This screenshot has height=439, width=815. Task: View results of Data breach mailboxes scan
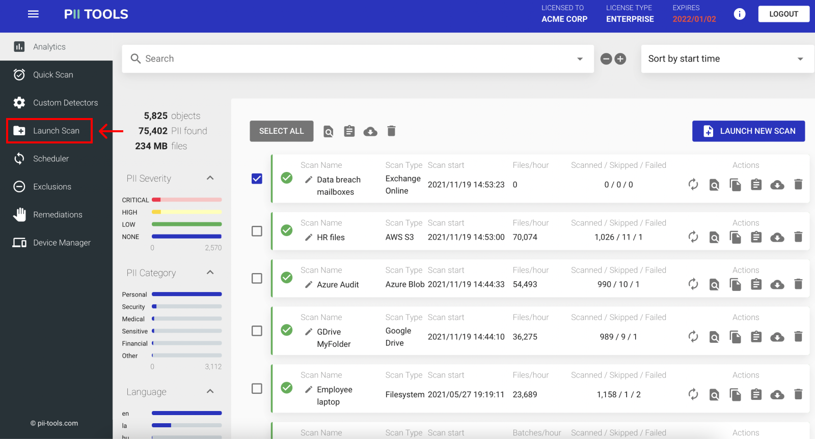tap(714, 185)
